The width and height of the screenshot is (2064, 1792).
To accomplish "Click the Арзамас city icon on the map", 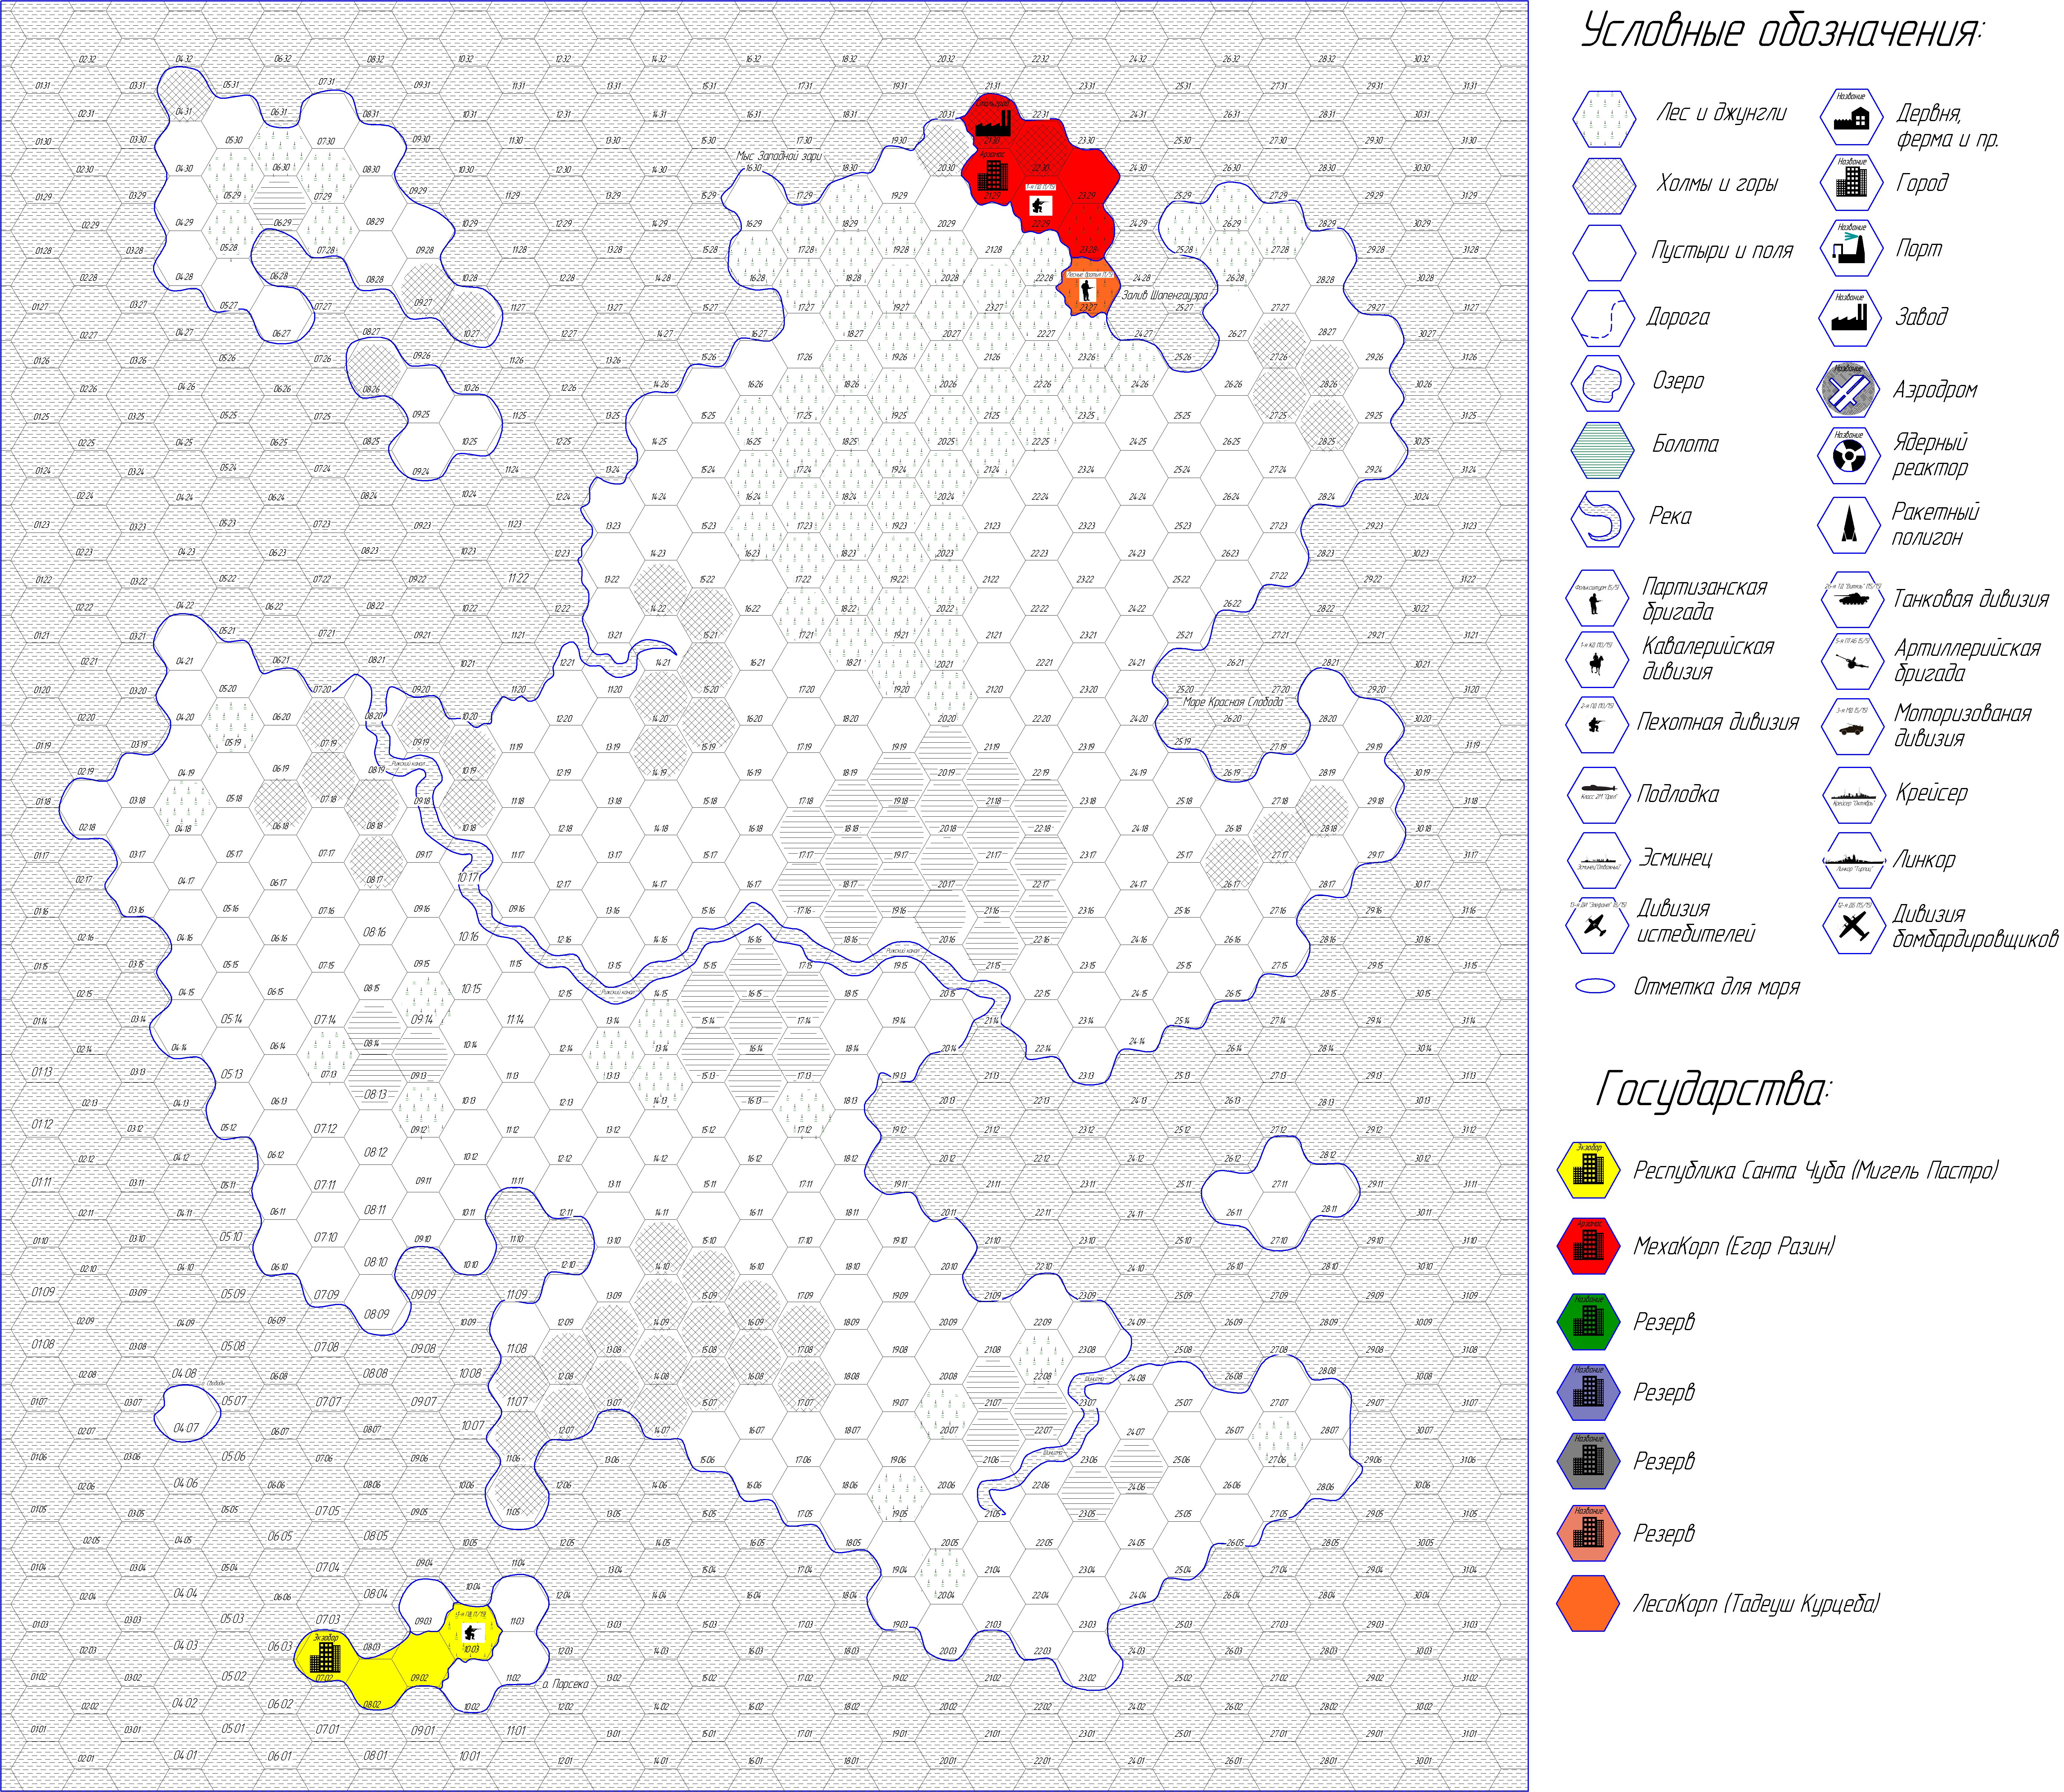I will pos(993,176).
